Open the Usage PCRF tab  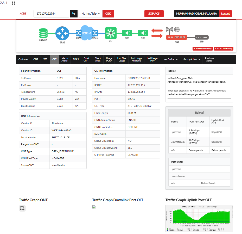109,59
